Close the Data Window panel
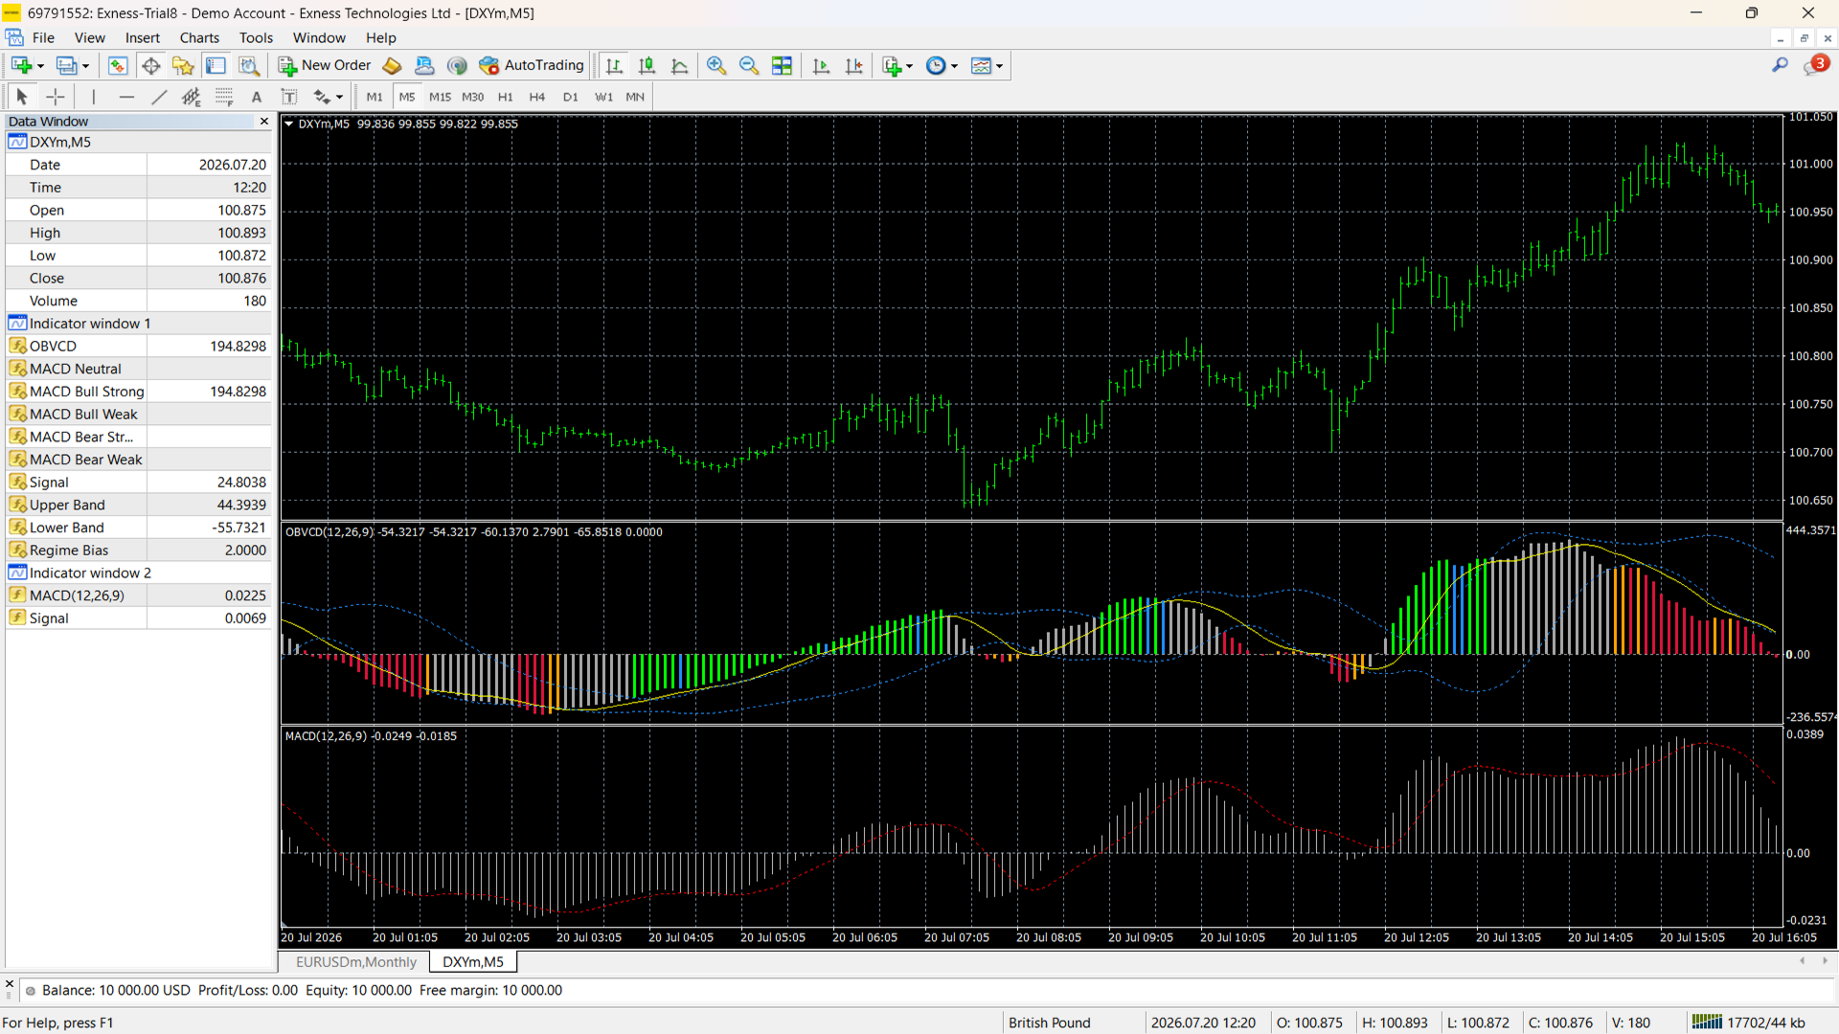 point(264,122)
